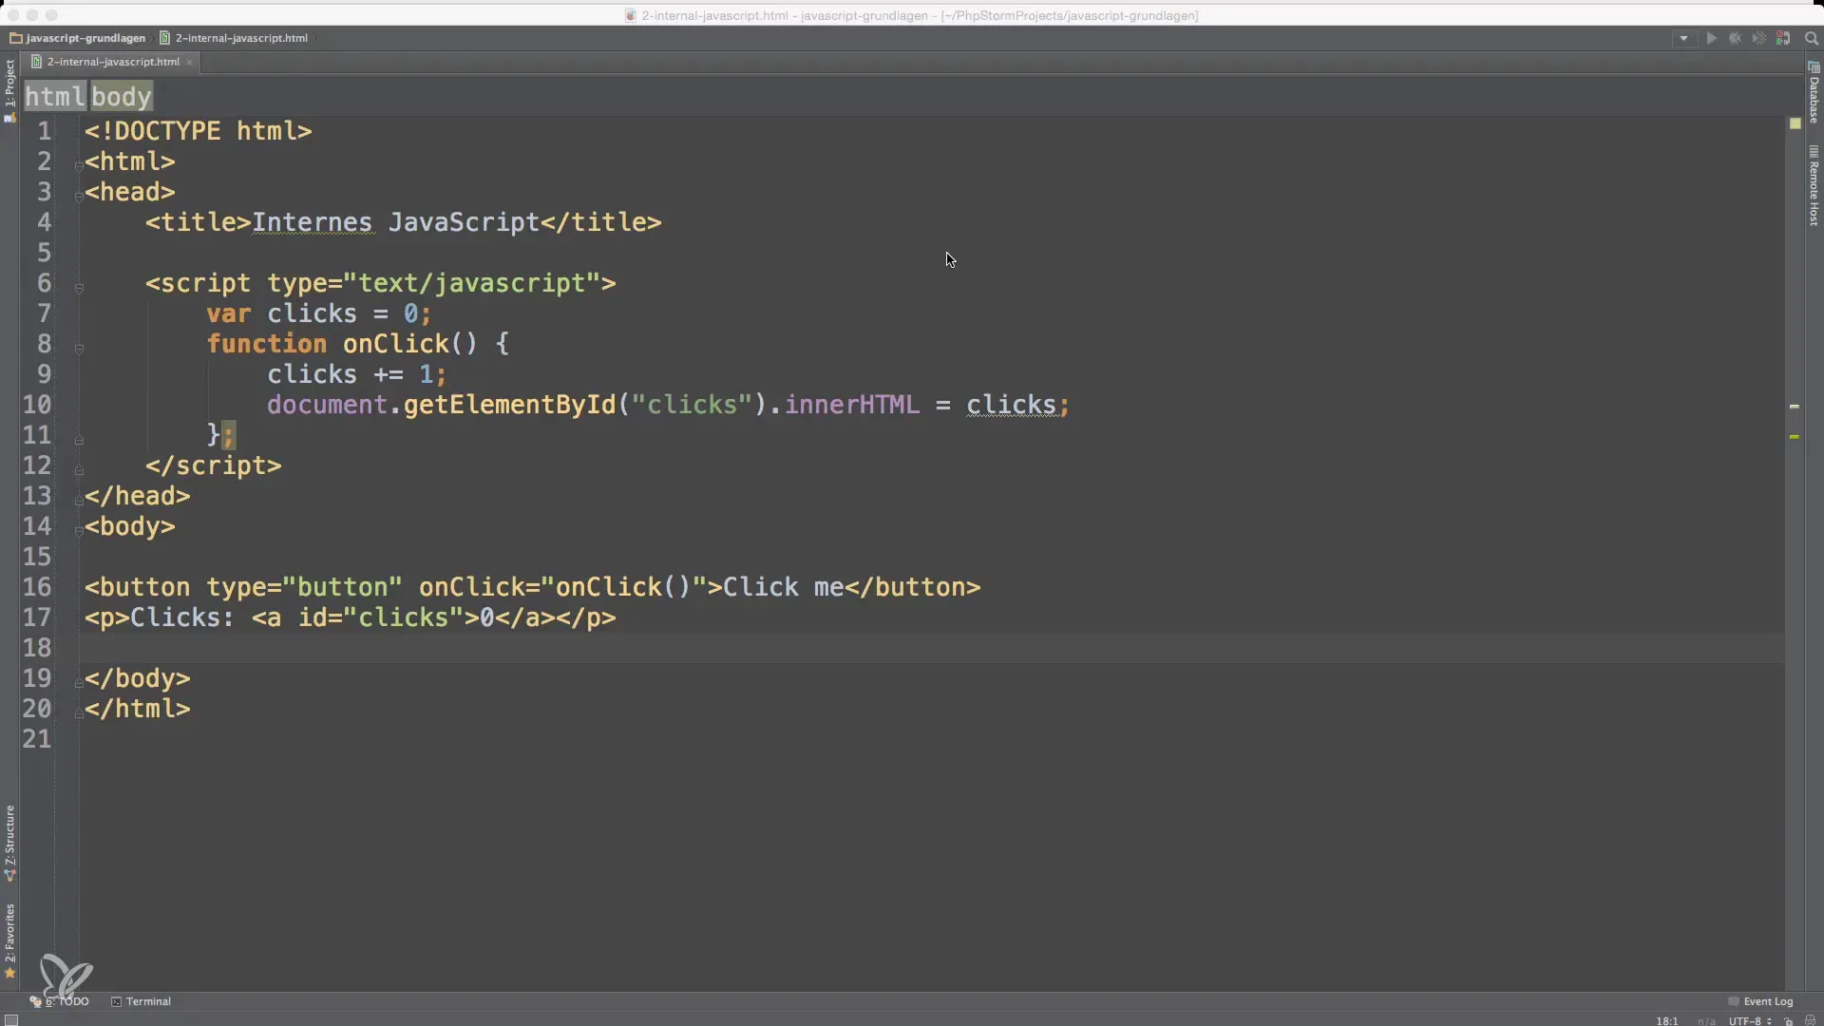Screen dimensions: 1824x1026
Task: Select html breadcrumb element
Action: tap(55, 96)
